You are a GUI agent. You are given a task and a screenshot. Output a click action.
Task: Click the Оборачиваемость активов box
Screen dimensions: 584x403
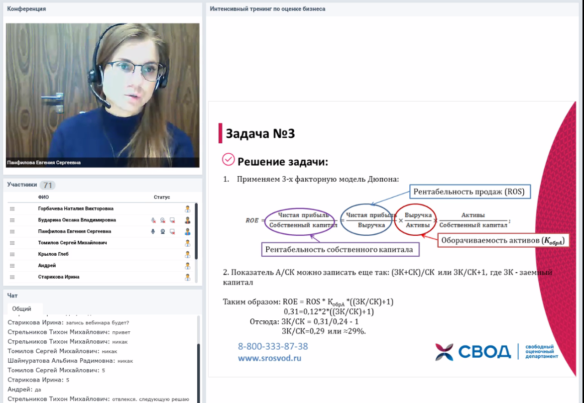(x=503, y=240)
